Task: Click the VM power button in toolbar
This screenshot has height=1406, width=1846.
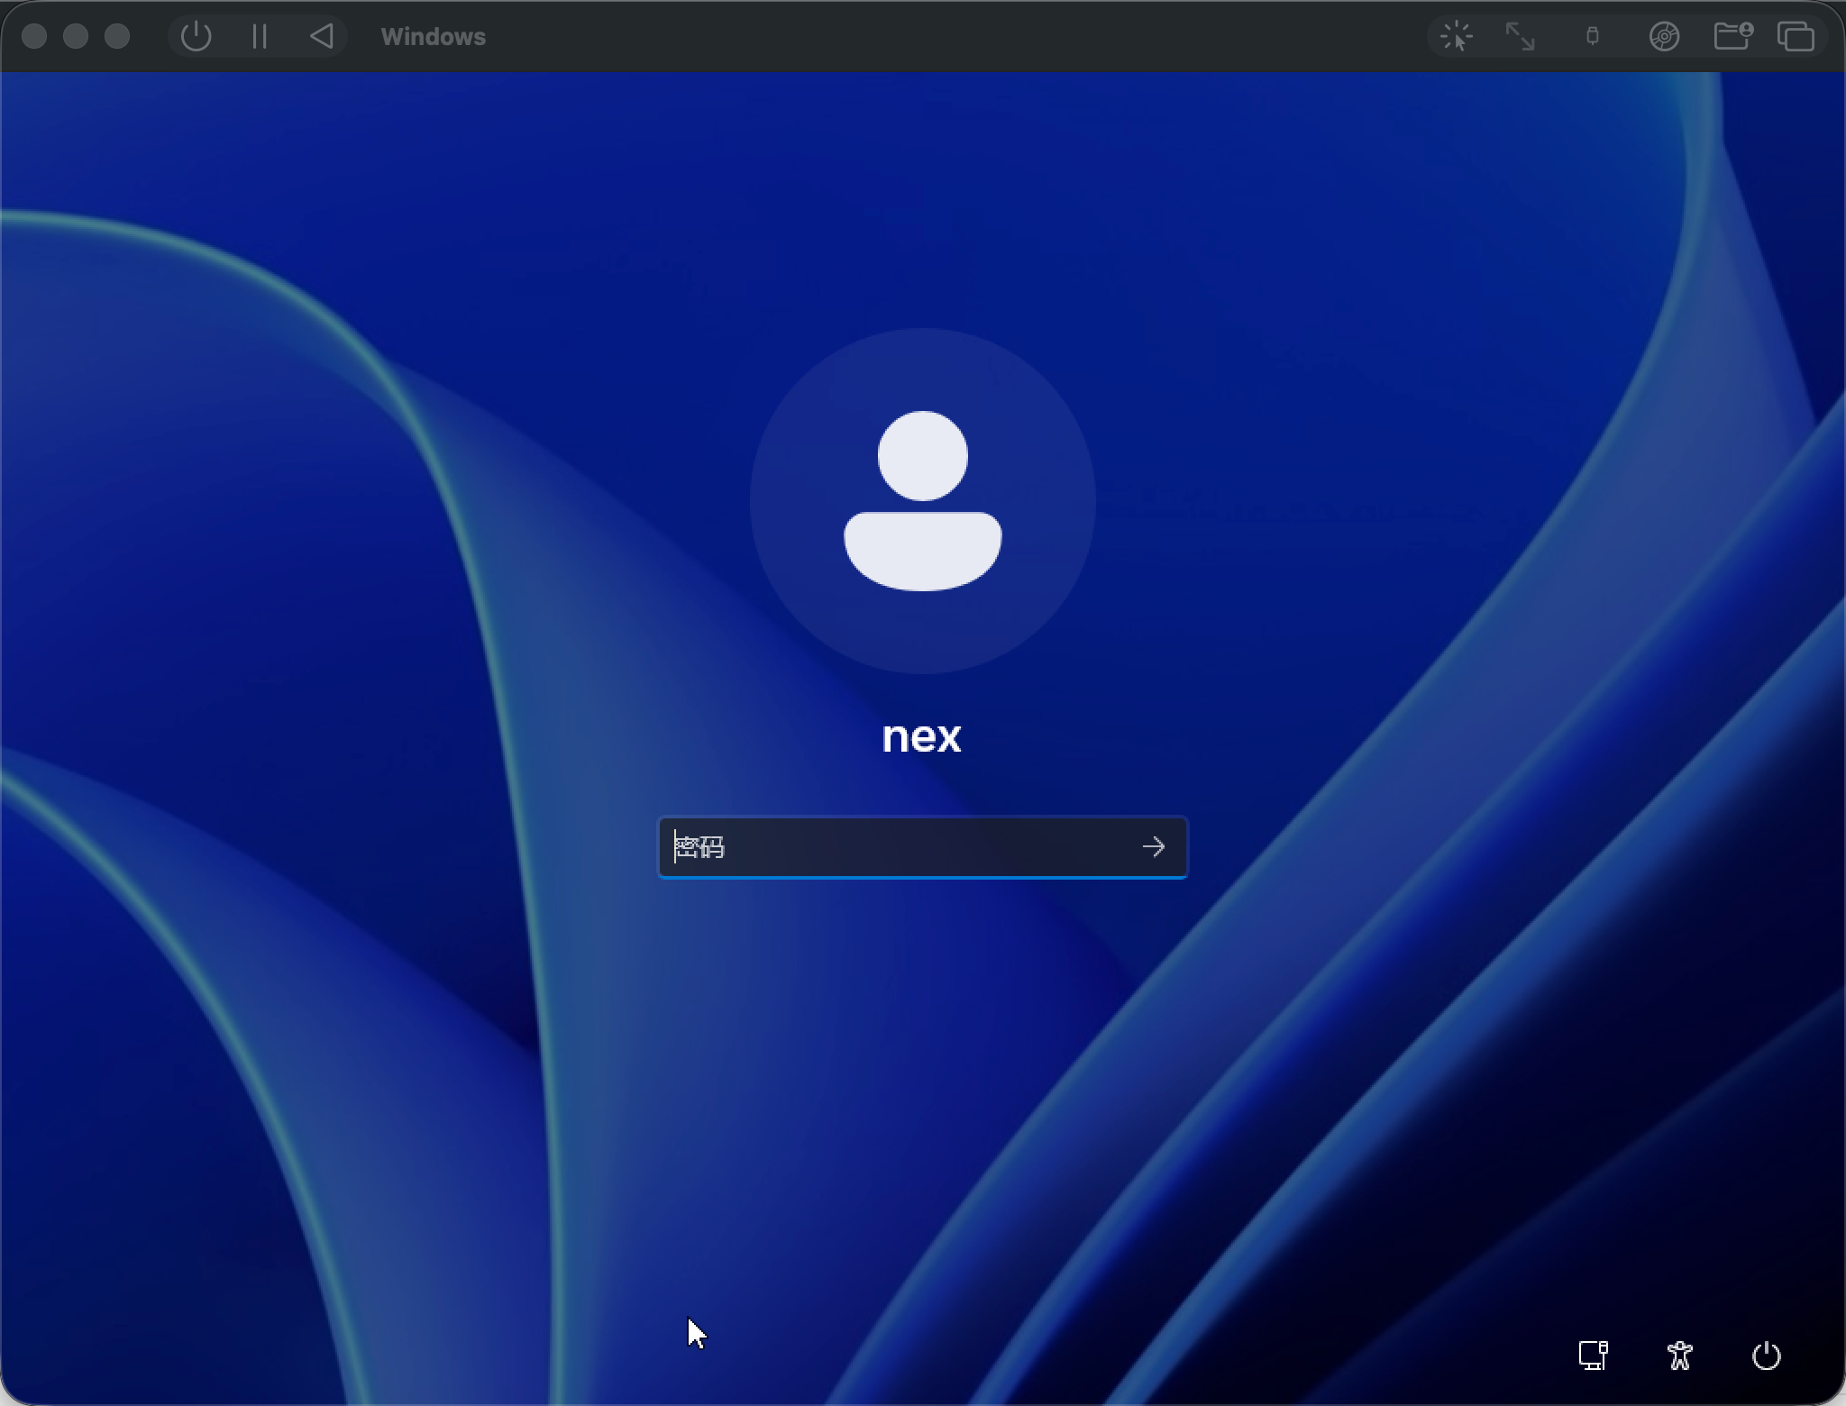Action: coord(196,37)
